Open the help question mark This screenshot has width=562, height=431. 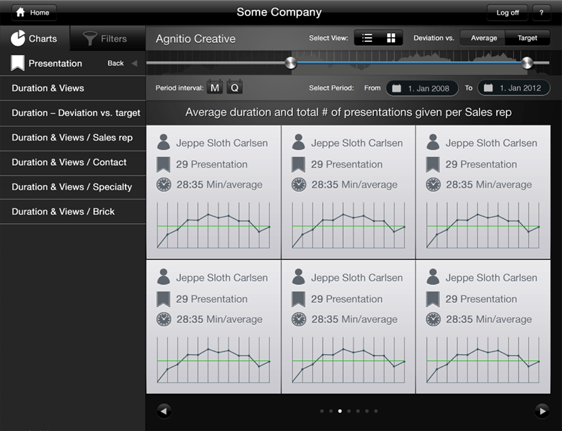pyautogui.click(x=542, y=13)
